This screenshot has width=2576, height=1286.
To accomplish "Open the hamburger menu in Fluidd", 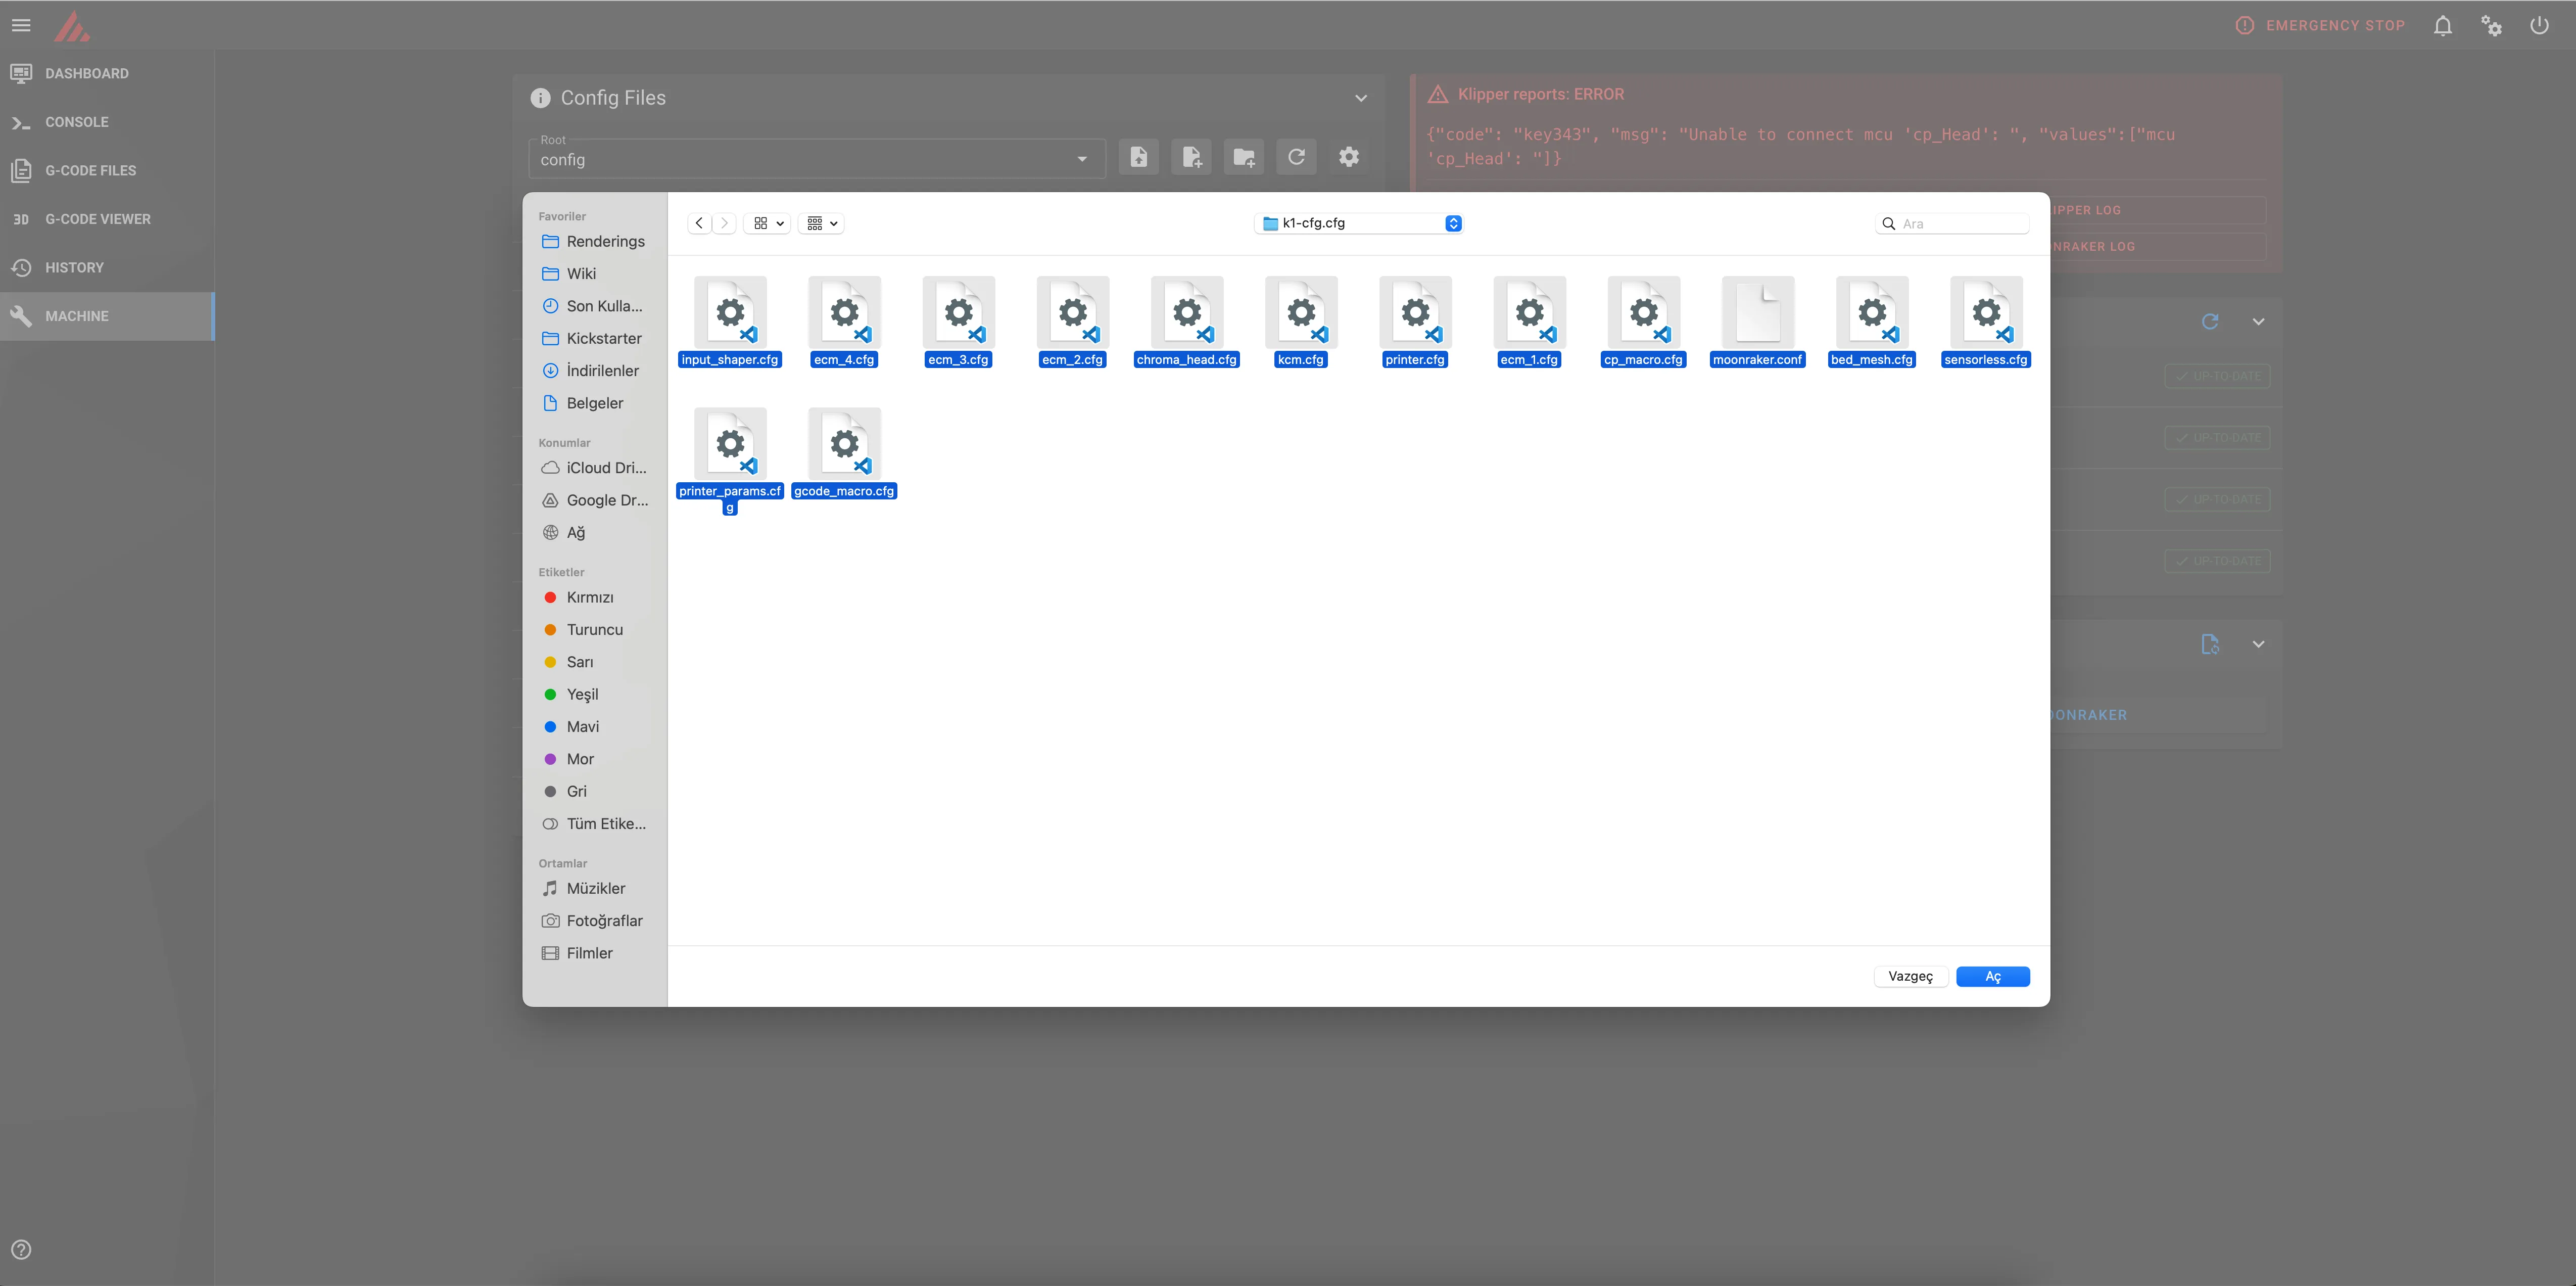I will (21, 25).
